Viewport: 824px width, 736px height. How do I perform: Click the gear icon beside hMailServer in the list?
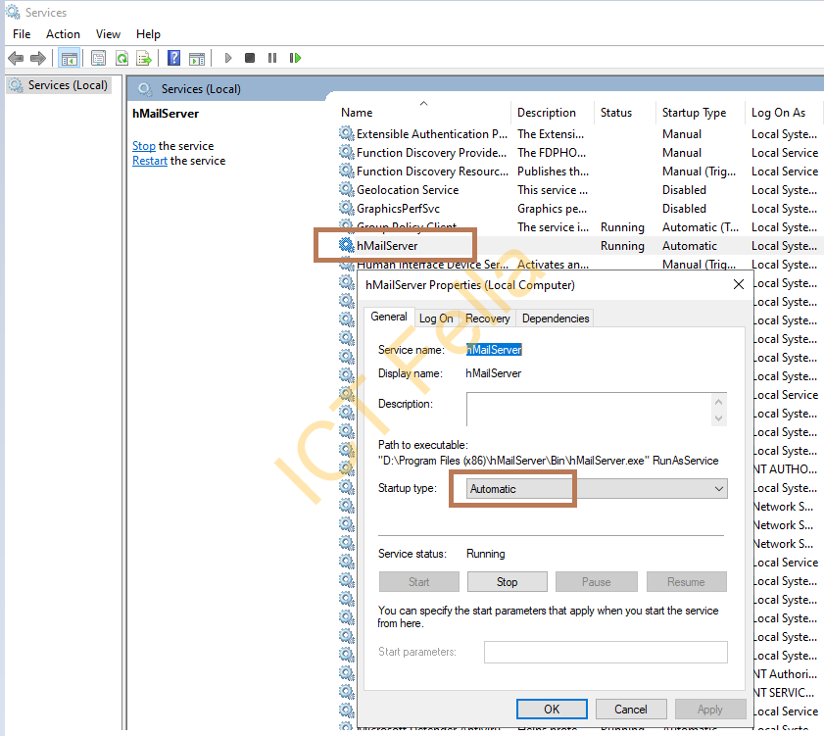[x=346, y=245]
